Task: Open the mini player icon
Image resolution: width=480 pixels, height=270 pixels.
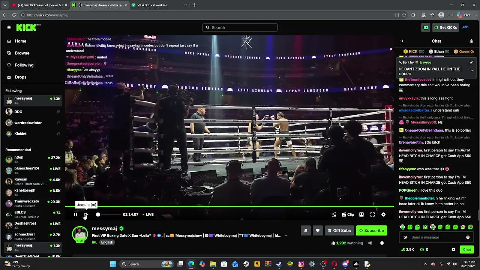Action: pos(334,214)
